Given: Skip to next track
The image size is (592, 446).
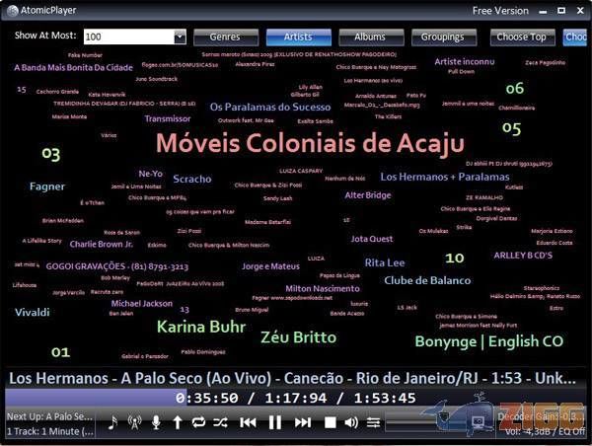Looking at the screenshot, I should point(303,422).
